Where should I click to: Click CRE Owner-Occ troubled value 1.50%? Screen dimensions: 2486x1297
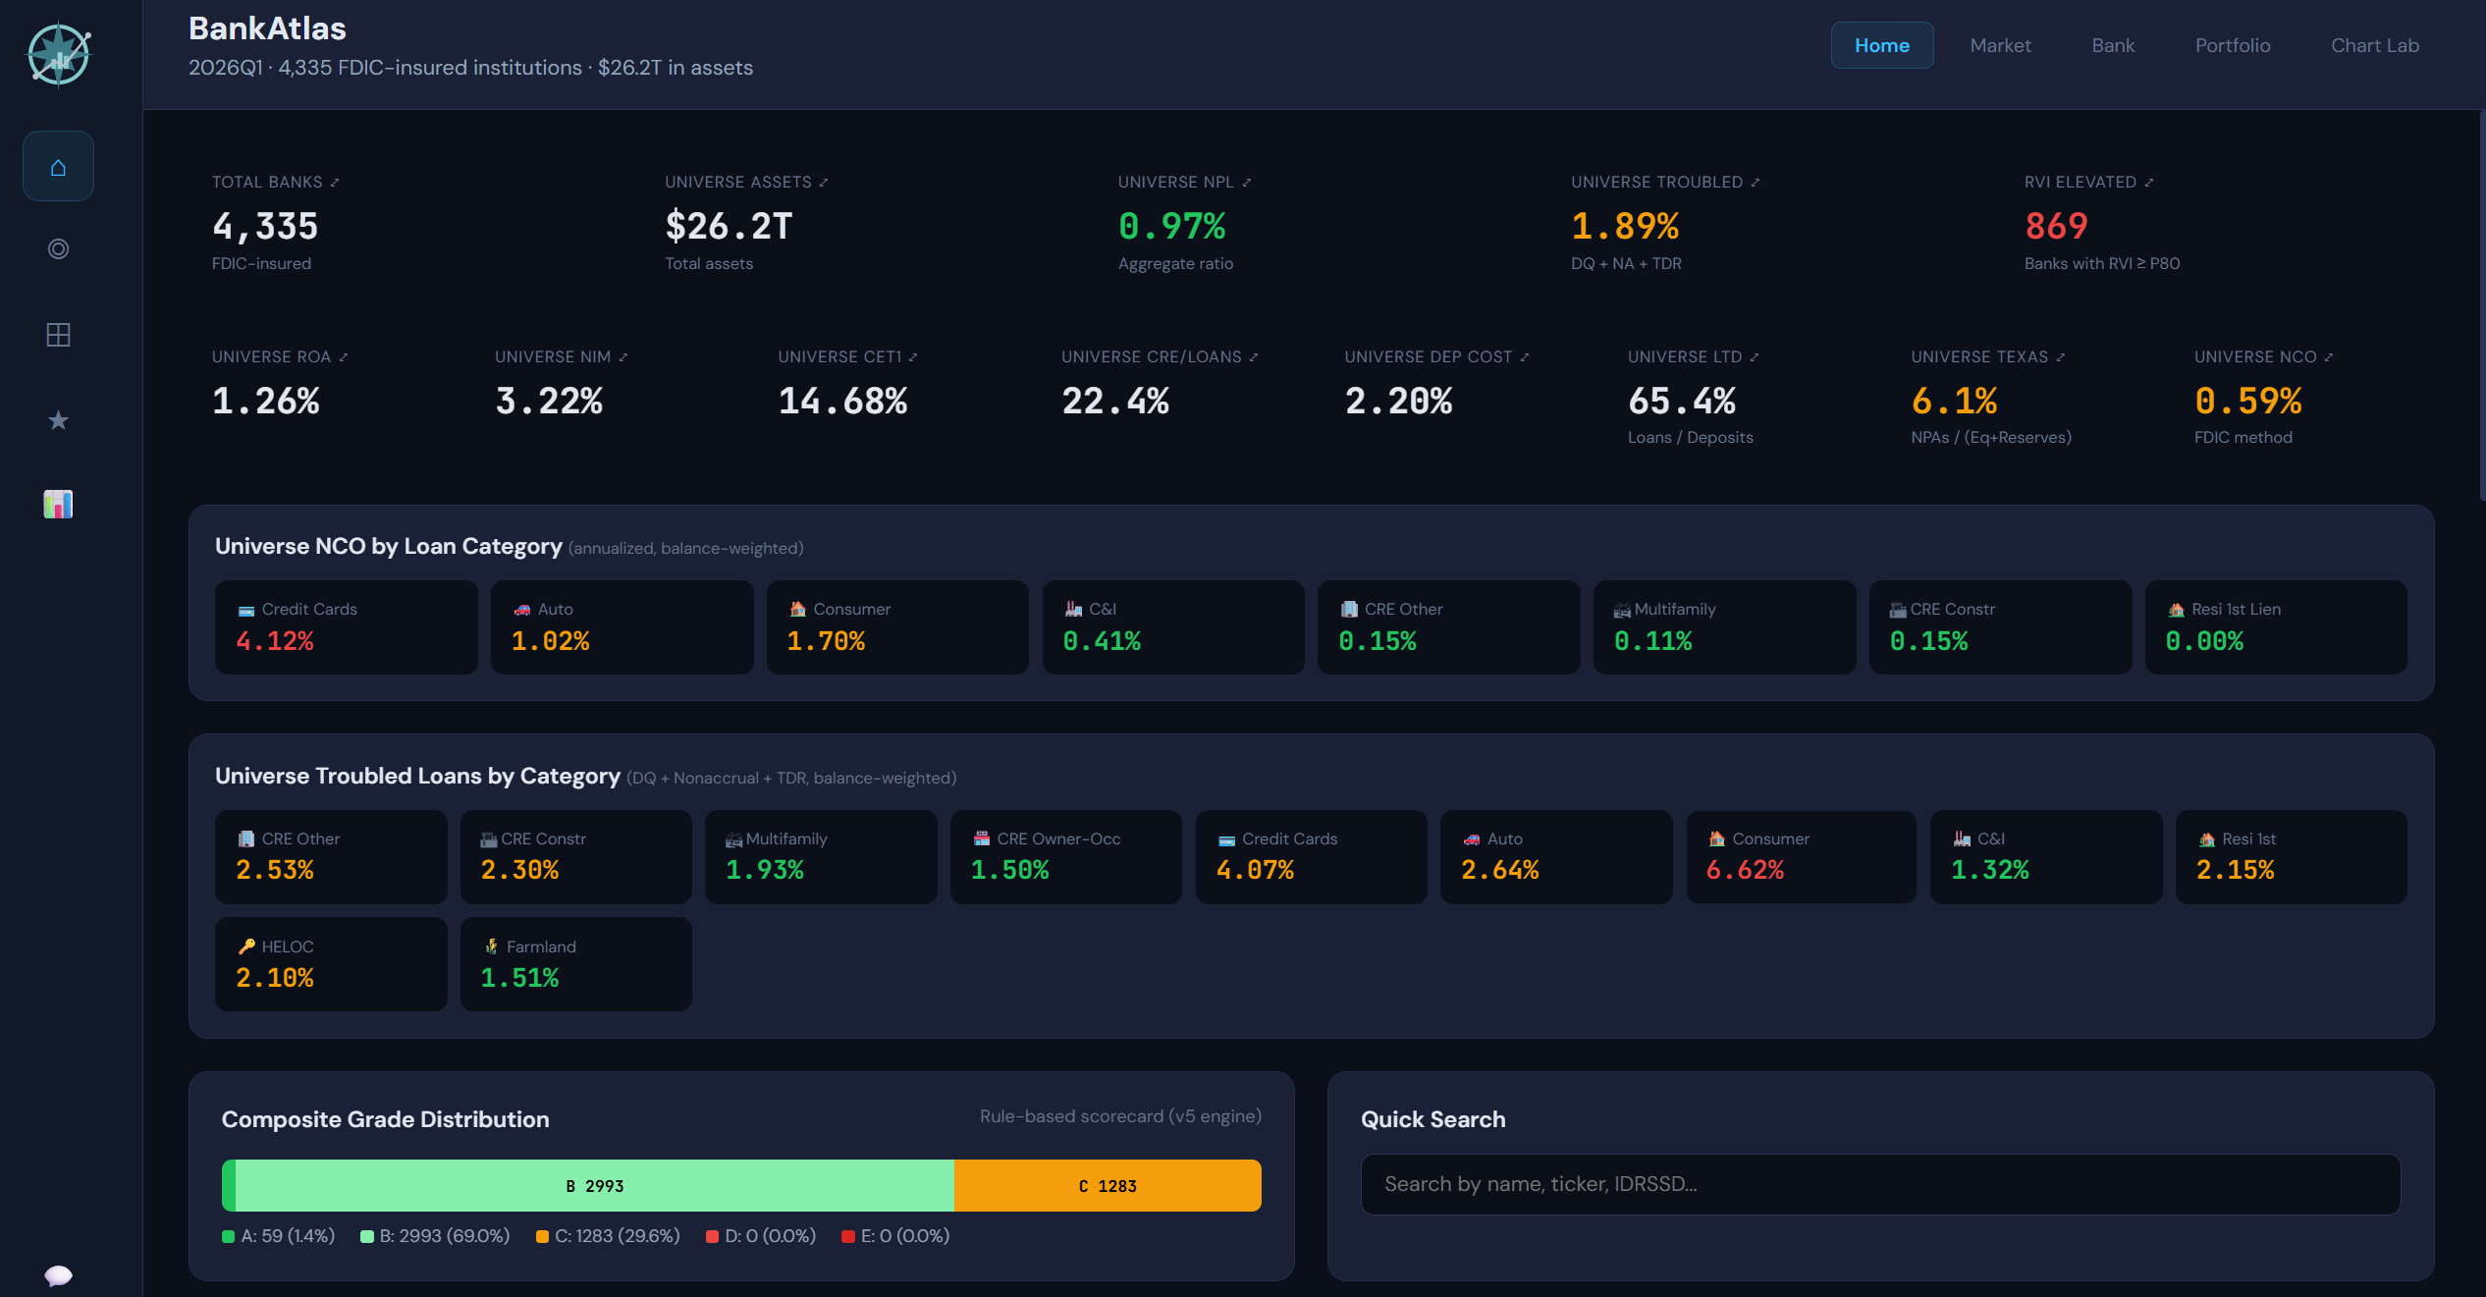[x=1010, y=871]
